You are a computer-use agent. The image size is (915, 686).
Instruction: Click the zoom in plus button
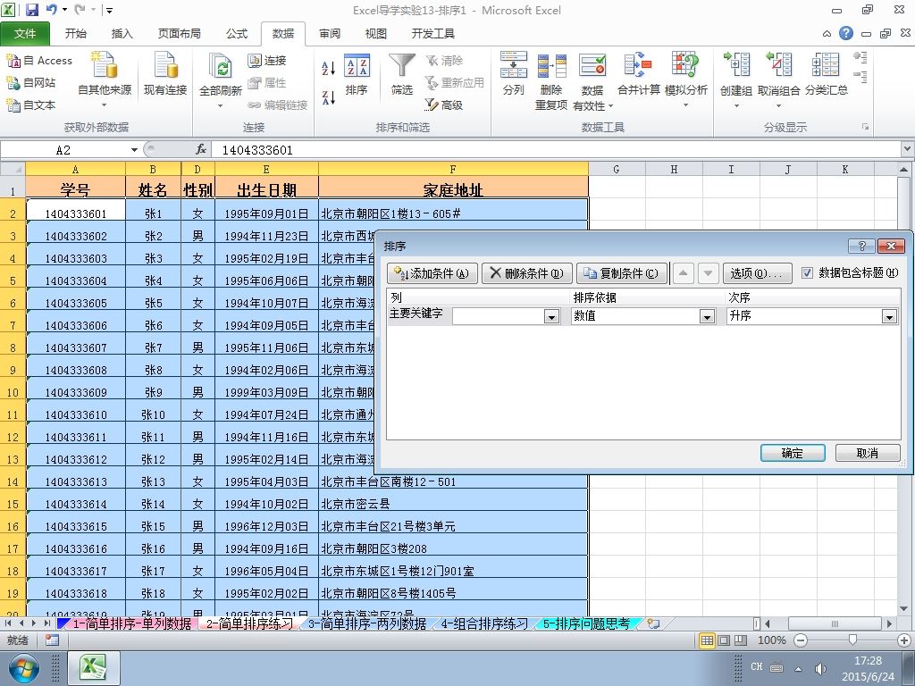904,640
